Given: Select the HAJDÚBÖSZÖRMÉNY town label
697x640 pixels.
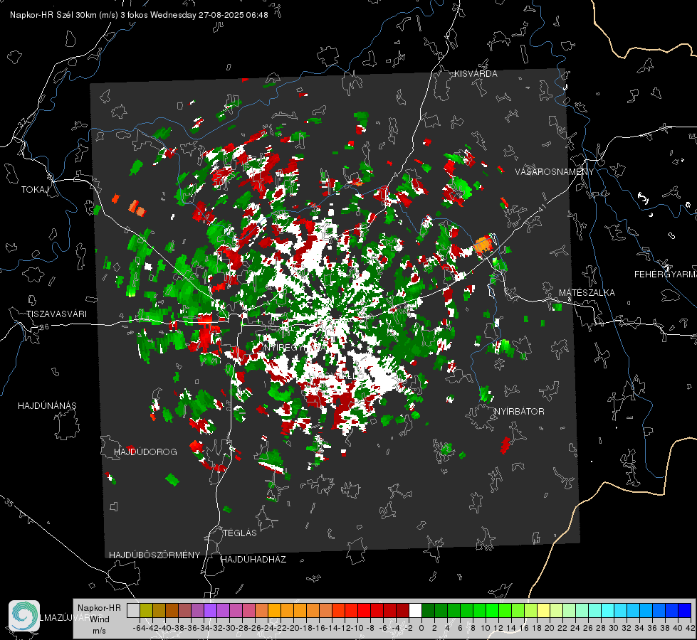Looking at the screenshot, I should [x=154, y=555].
